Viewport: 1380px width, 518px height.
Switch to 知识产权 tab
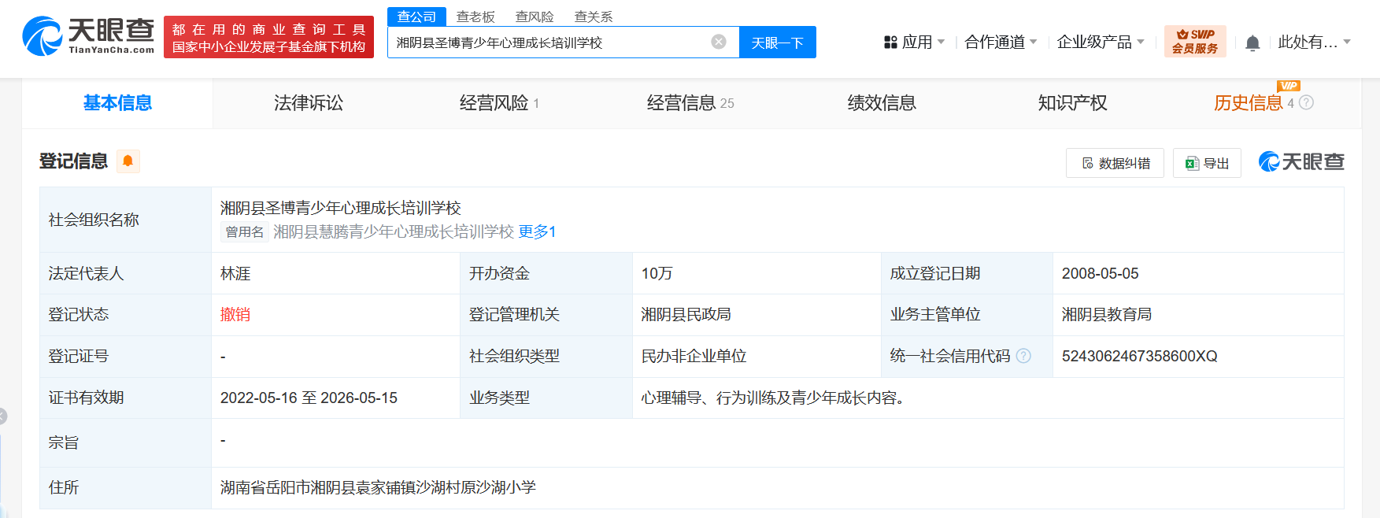click(1072, 103)
